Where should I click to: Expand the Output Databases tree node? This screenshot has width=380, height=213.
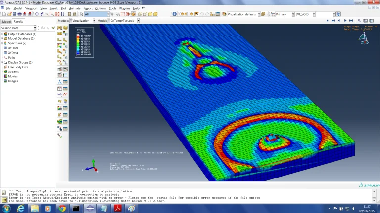[3, 34]
